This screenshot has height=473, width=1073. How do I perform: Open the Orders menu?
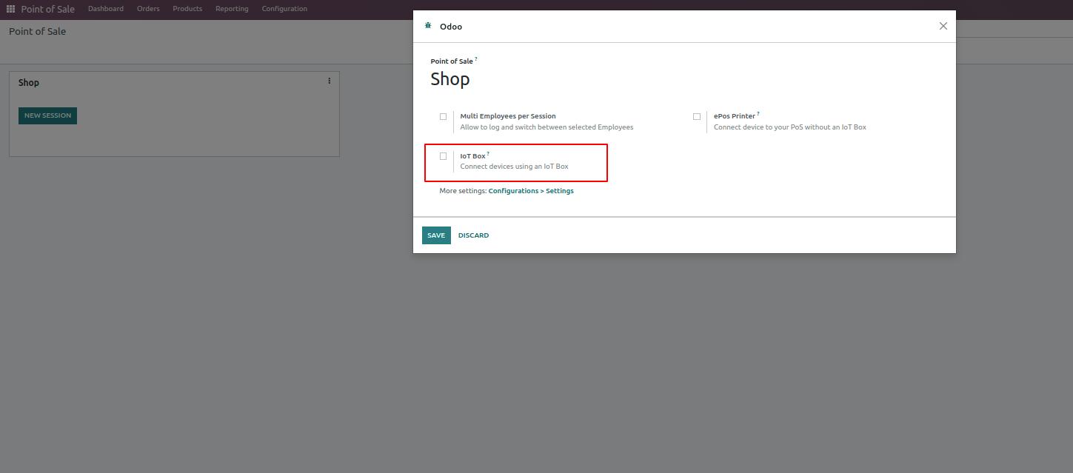click(x=148, y=9)
